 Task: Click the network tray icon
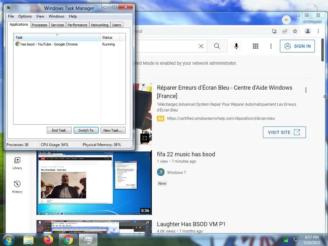tap(296, 240)
